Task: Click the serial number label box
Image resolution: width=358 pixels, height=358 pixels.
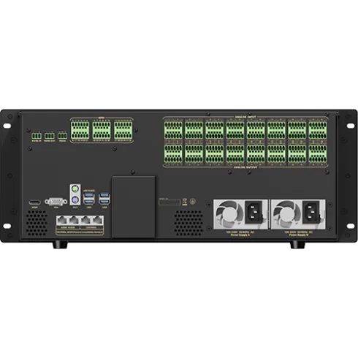Action: click(x=170, y=202)
